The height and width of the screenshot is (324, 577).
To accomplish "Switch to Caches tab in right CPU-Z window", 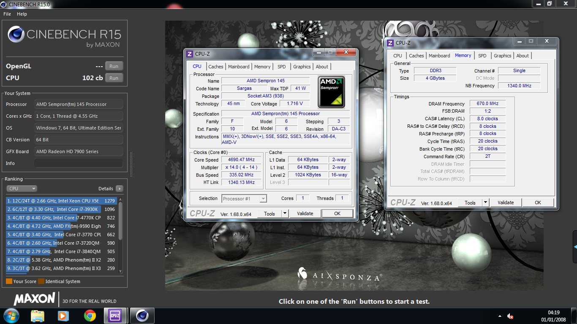I will [416, 56].
